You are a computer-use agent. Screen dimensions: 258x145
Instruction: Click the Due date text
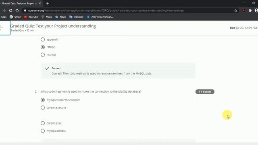point(244,28)
